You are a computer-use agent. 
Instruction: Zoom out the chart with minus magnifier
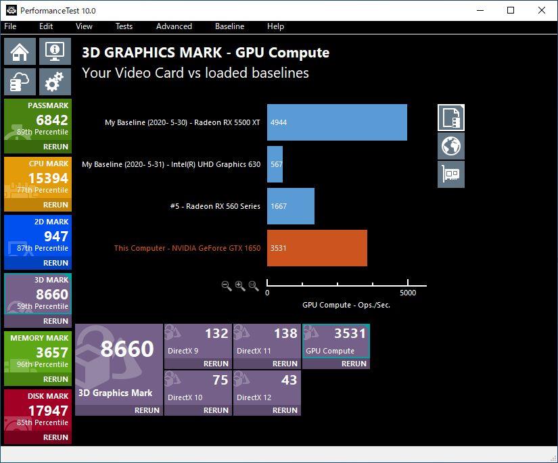[x=227, y=285]
